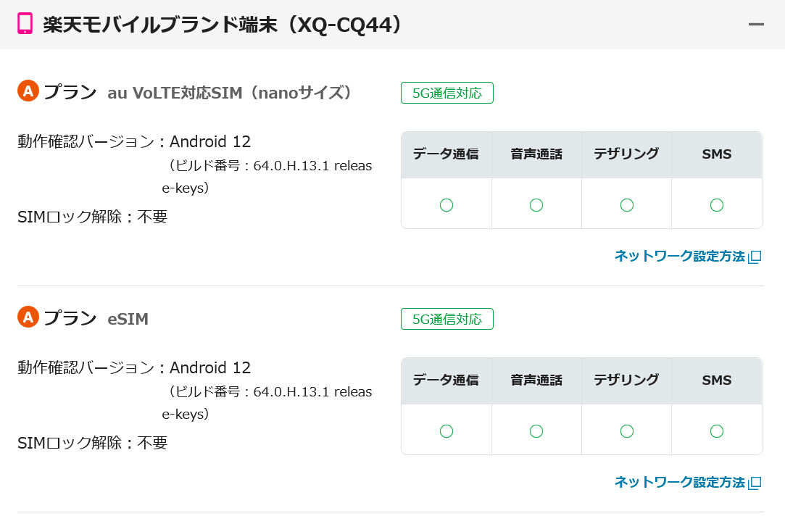This screenshot has width=785, height=516.
Task: Click the orange A badge for au VoLTE SIM plan
Action: (x=28, y=91)
